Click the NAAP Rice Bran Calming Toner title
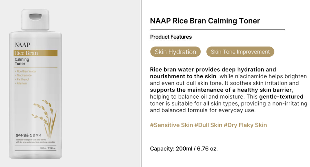The height and width of the screenshot is (167, 310). [205, 21]
